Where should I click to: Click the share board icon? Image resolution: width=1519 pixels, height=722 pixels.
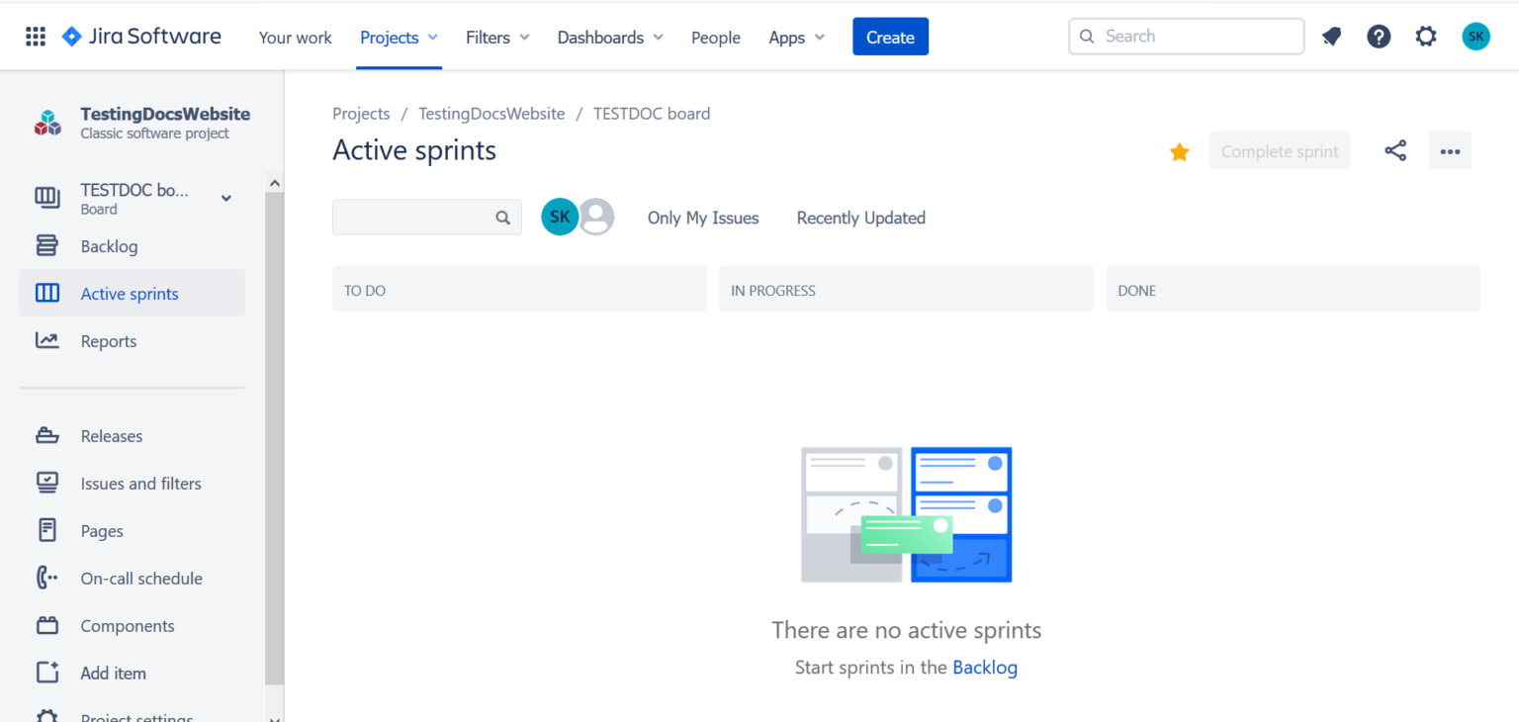[1395, 150]
